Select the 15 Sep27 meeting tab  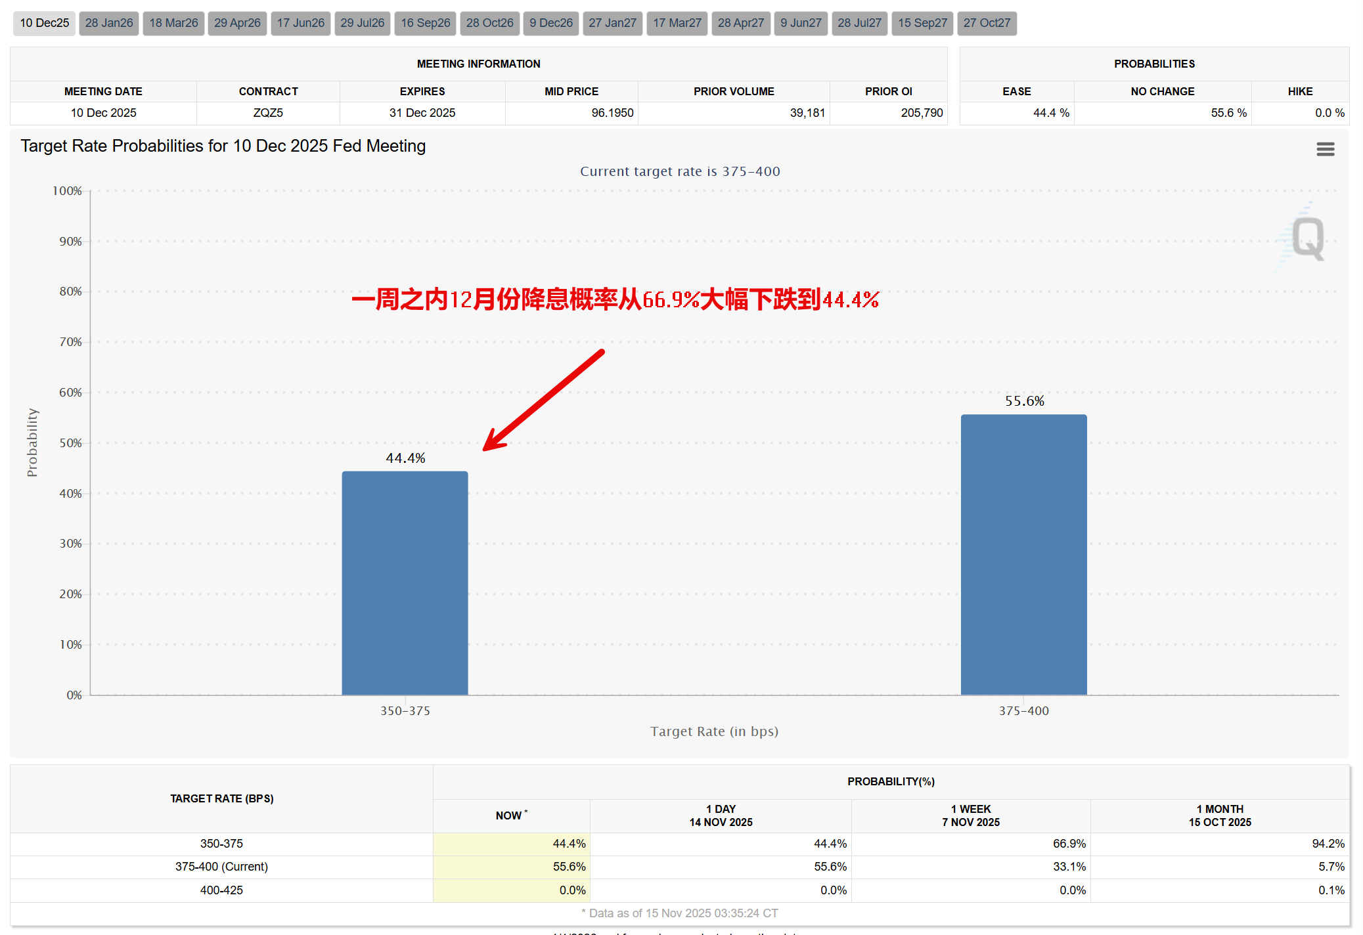click(x=922, y=23)
